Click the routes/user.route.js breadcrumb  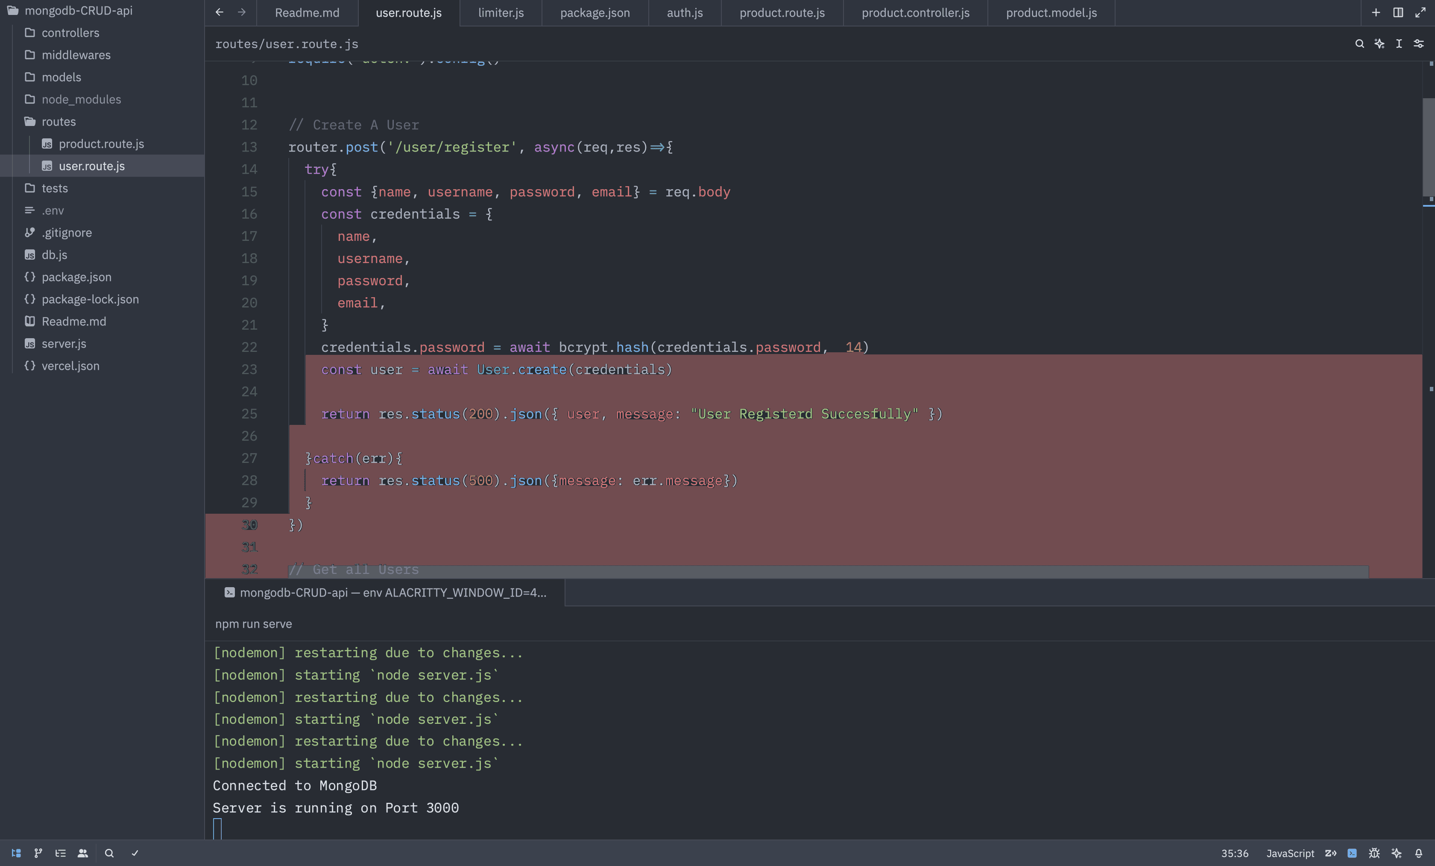point(287,44)
